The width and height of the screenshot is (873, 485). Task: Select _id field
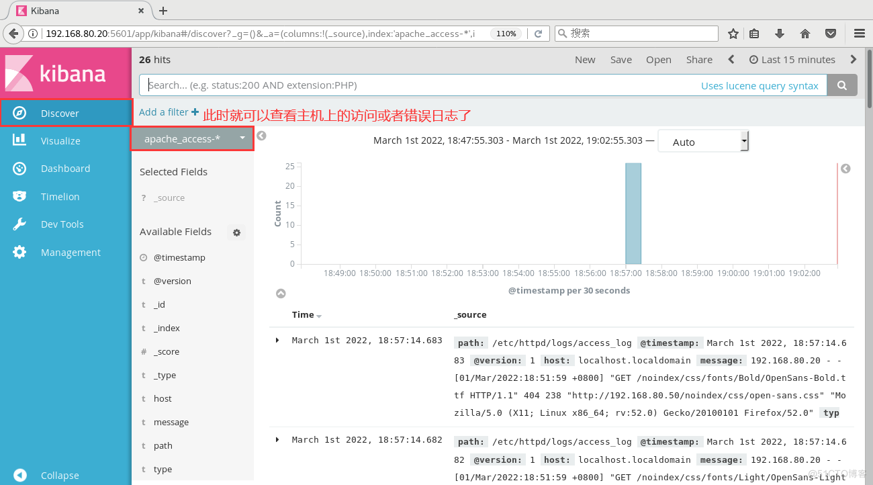(159, 304)
